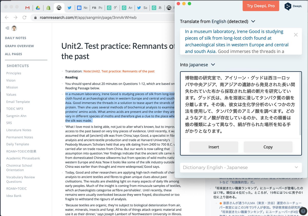Switch to the Shopify browser tab
The image size is (308, 216).
pos(48,8)
